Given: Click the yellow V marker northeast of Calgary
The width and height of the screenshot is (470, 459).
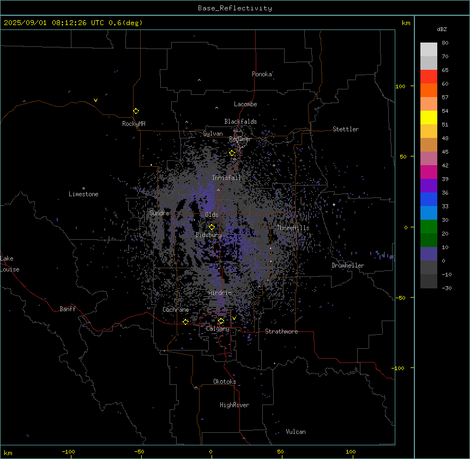Looking at the screenshot, I should click(x=234, y=318).
